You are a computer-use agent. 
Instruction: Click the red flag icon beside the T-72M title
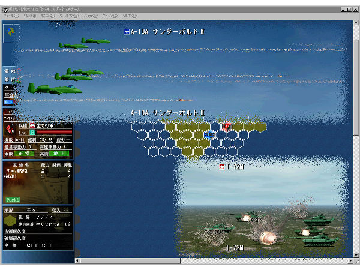tap(222, 167)
